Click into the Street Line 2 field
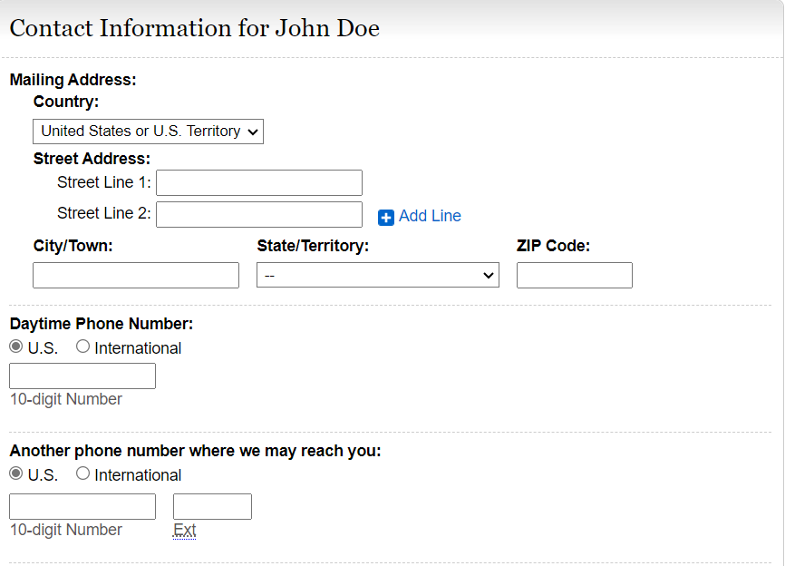This screenshot has width=785, height=566. [259, 214]
